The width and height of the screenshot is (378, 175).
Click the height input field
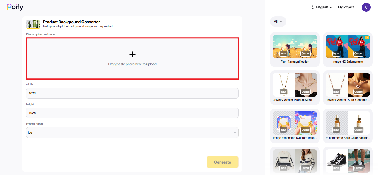tap(132, 113)
